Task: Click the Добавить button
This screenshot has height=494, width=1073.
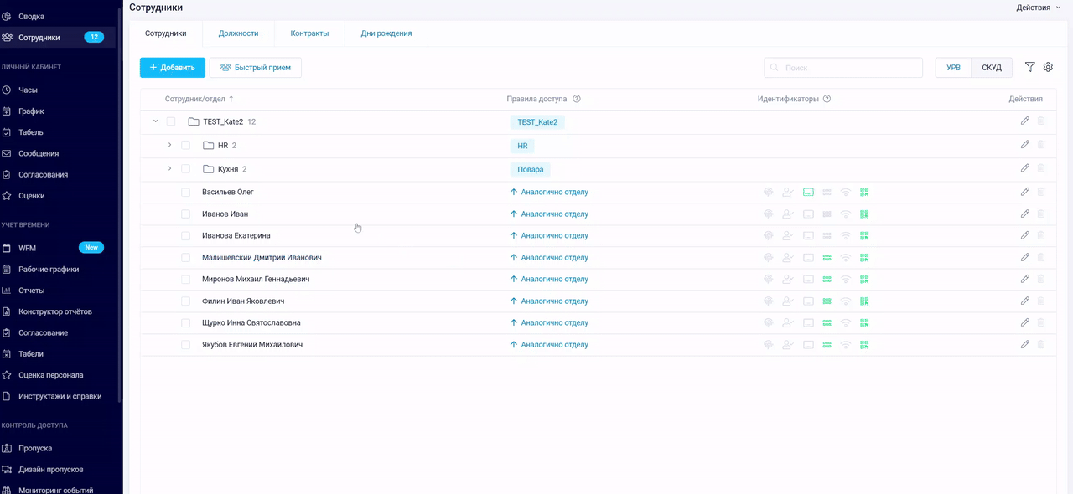Action: [172, 68]
